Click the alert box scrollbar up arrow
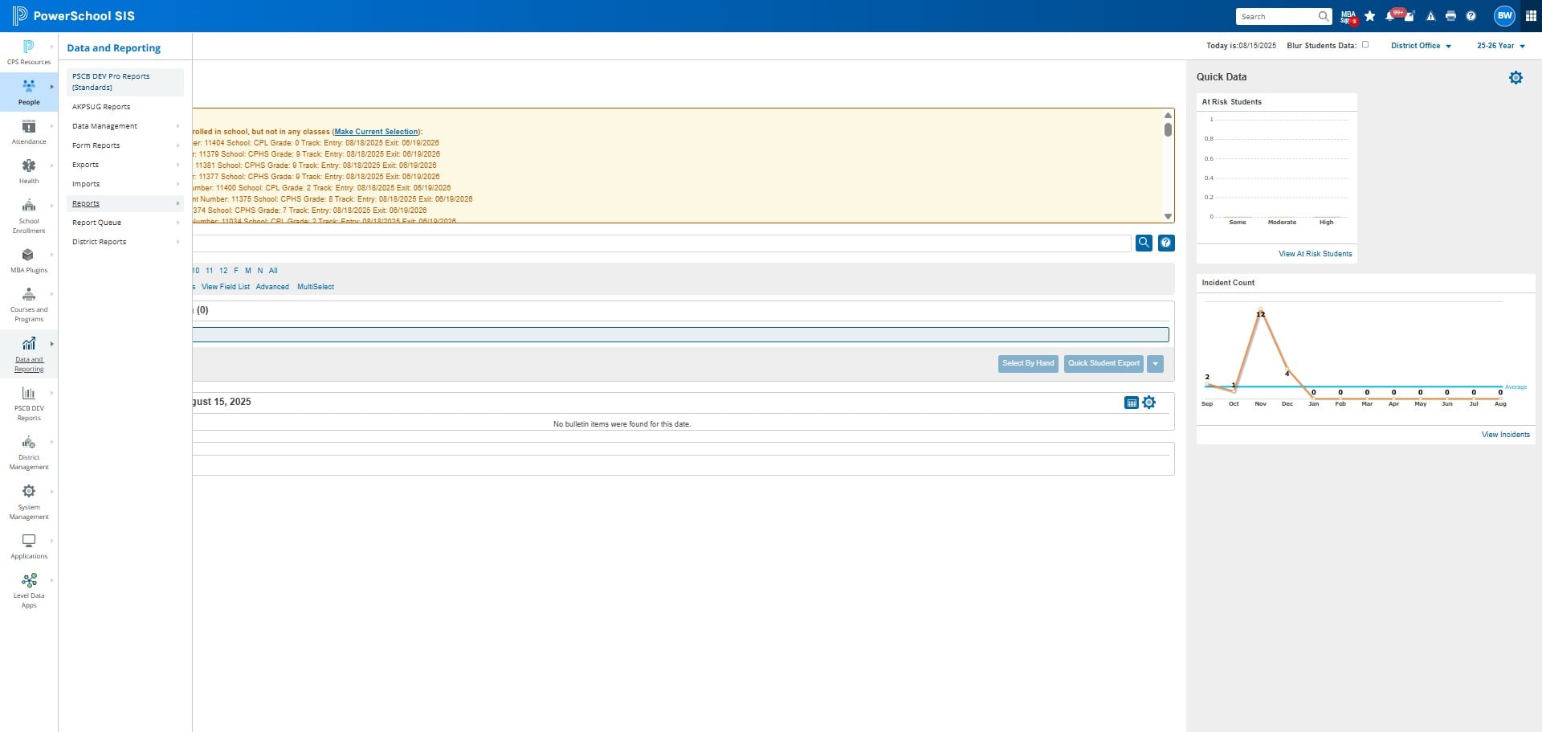Screen dimensions: 1542x732 pos(1168,116)
